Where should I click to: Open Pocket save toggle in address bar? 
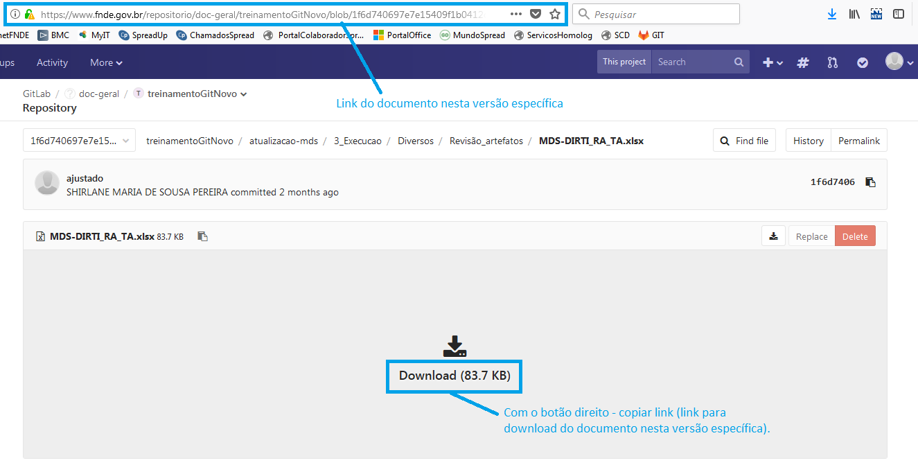pyautogui.click(x=535, y=13)
